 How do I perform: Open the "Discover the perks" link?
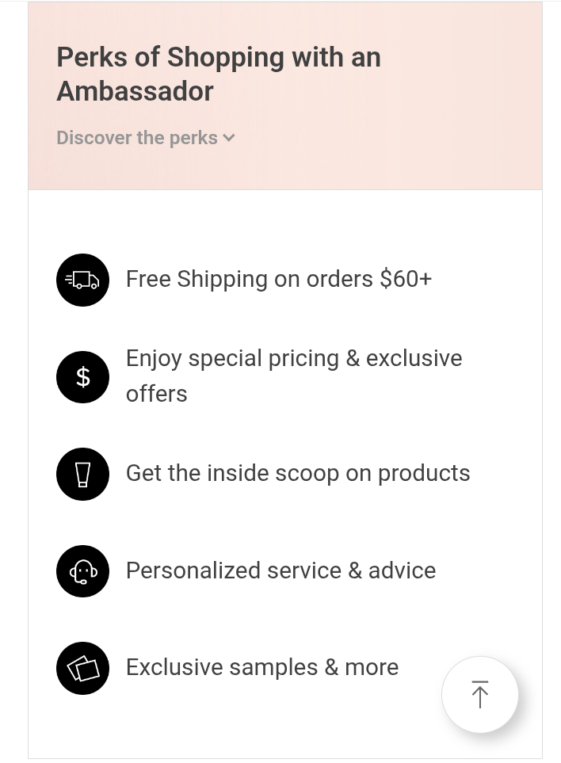pos(136,138)
